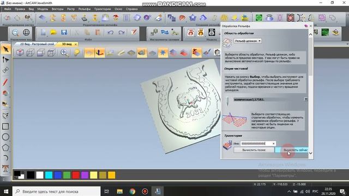
Task: Click Вычислить сейчас button
Action: [292, 150]
